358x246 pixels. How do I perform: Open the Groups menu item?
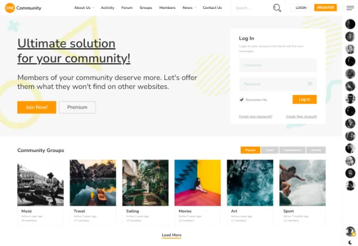(x=146, y=8)
